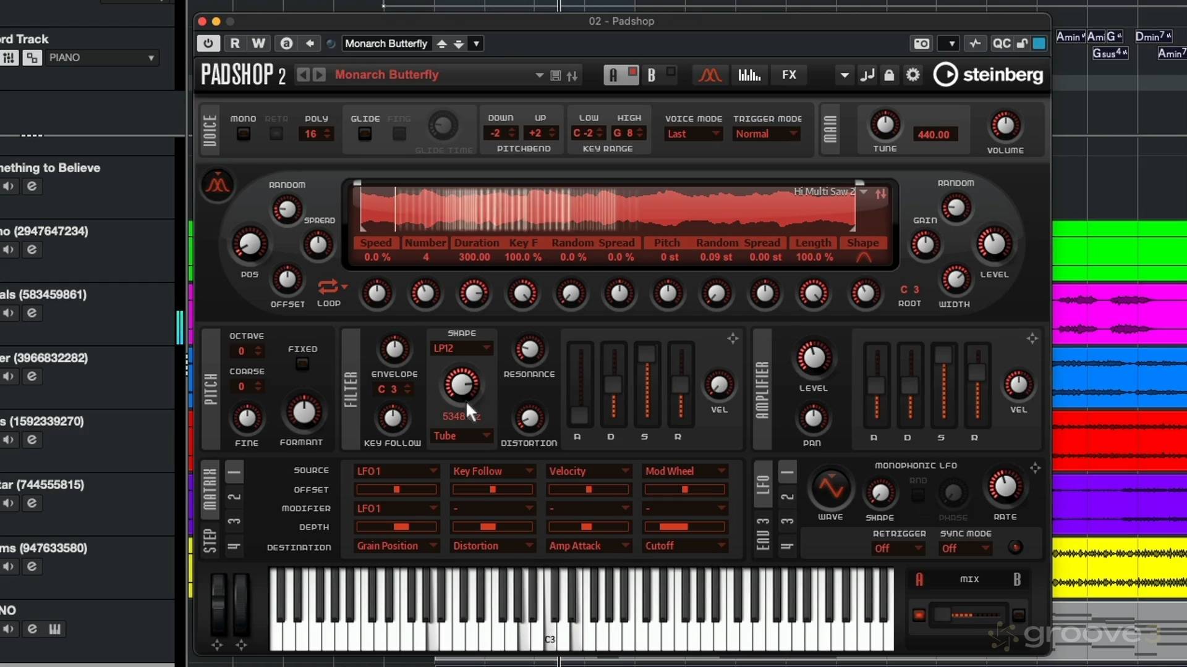Open the Voice Mode dropdown showing Last
This screenshot has height=667, width=1187.
[693, 134]
